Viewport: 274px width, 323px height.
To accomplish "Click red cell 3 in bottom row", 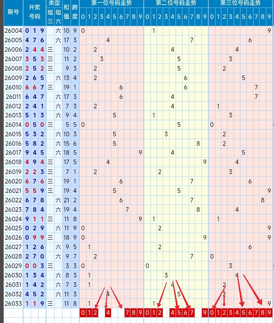I will pyautogui.click(x=230, y=312).
